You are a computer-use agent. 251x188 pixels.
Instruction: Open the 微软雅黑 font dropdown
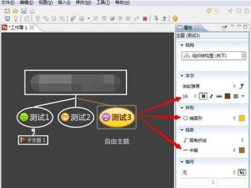(x=209, y=86)
